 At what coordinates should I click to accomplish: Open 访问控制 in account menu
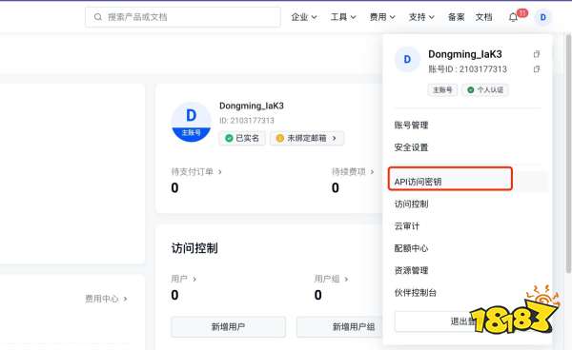pos(411,204)
